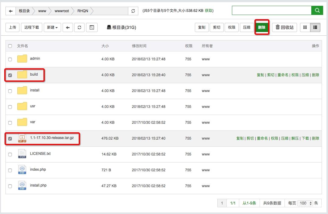Refresh the file list
This screenshot has height=214, width=328.
tap(79, 27)
